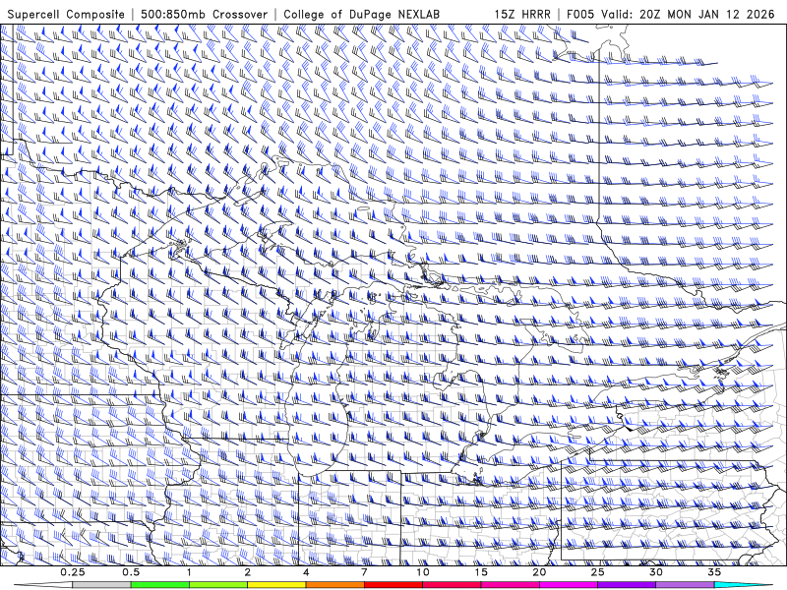The image size is (787, 590).
Task: Select the yellow-green swatch between 1 and 2
Action: pyautogui.click(x=218, y=585)
